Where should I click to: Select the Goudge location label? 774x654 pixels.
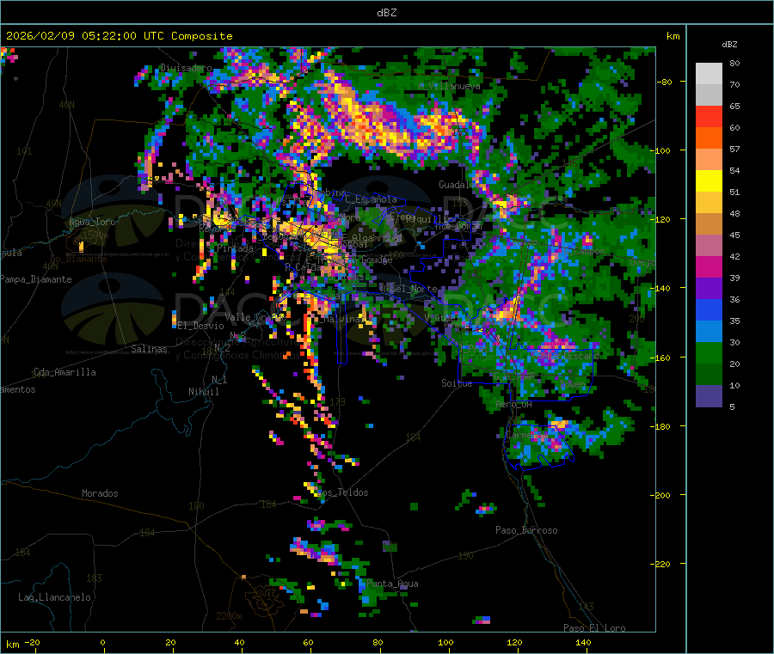click(378, 260)
